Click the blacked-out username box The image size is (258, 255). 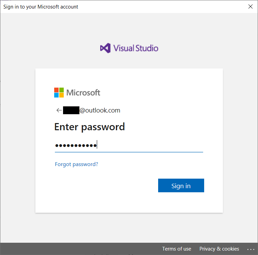pos(71,110)
